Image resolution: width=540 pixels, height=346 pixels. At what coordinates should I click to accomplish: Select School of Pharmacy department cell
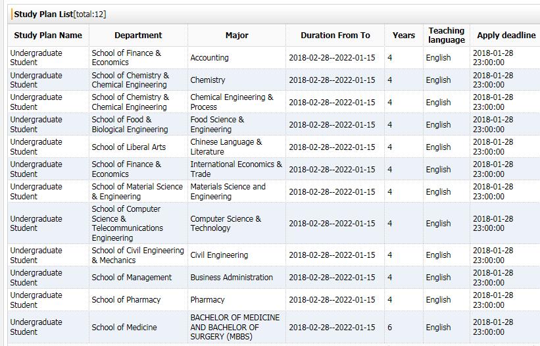[126, 300]
